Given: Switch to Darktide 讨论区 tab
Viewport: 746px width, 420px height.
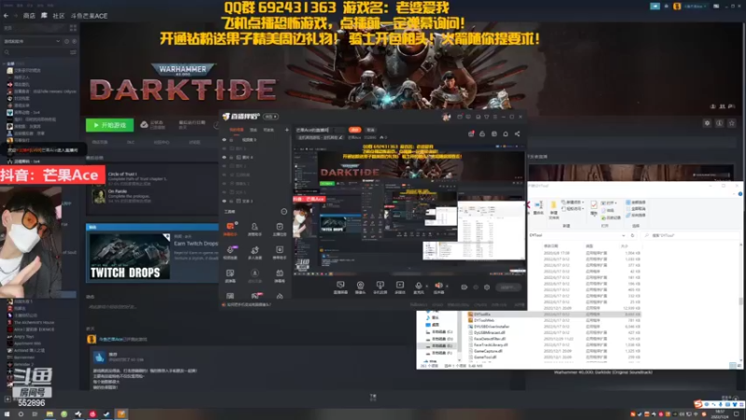Looking at the screenshot, I should [x=195, y=143].
